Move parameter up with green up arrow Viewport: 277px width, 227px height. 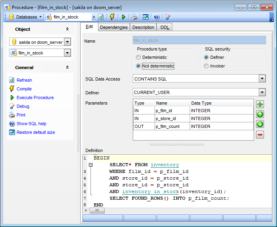(x=260, y=114)
